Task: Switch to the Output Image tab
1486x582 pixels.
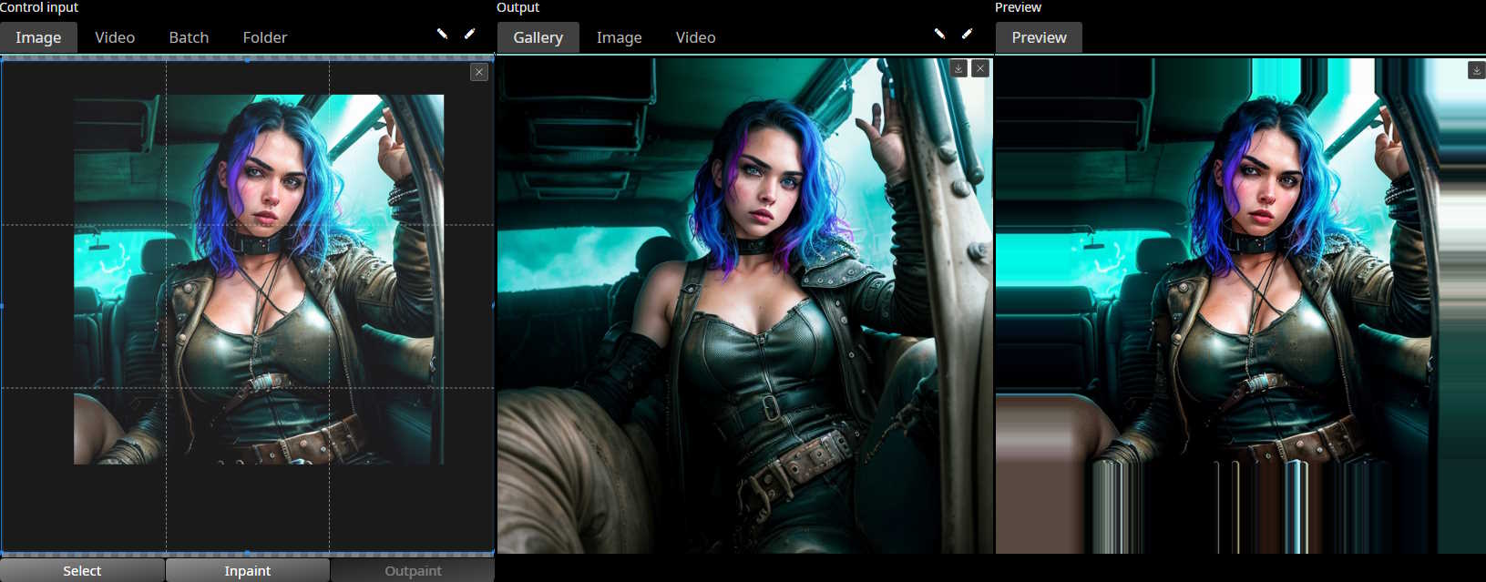Action: (x=619, y=37)
